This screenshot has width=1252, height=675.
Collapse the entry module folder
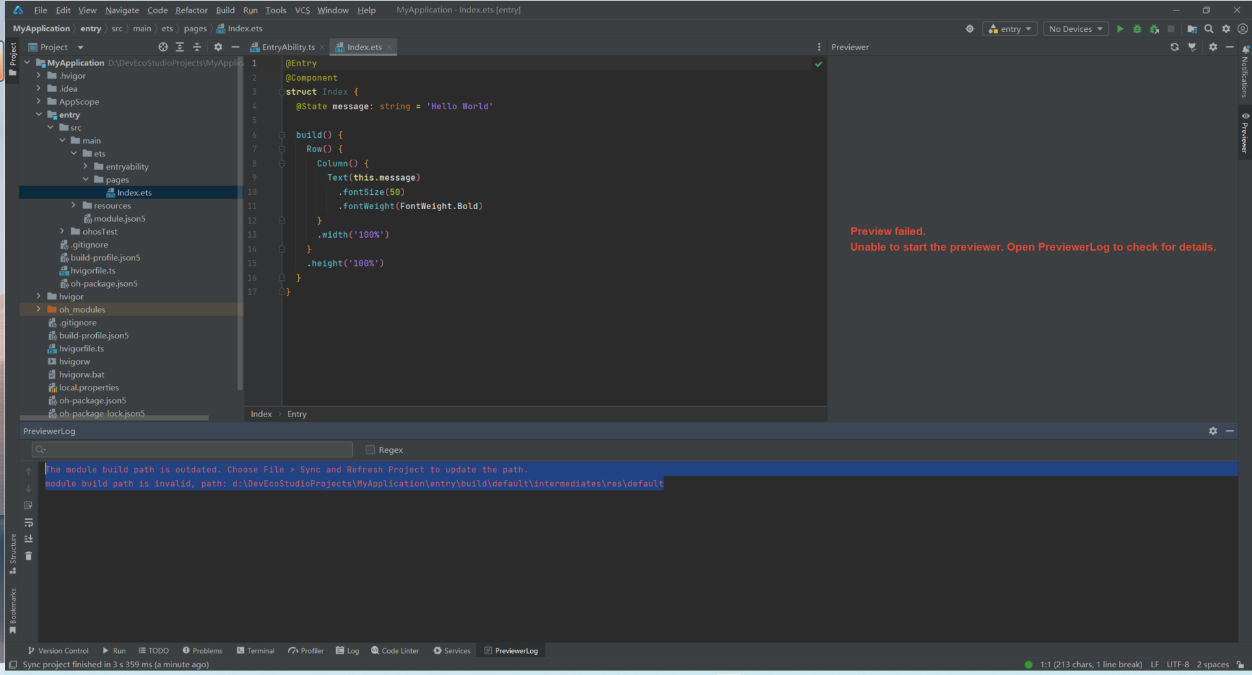pos(38,114)
